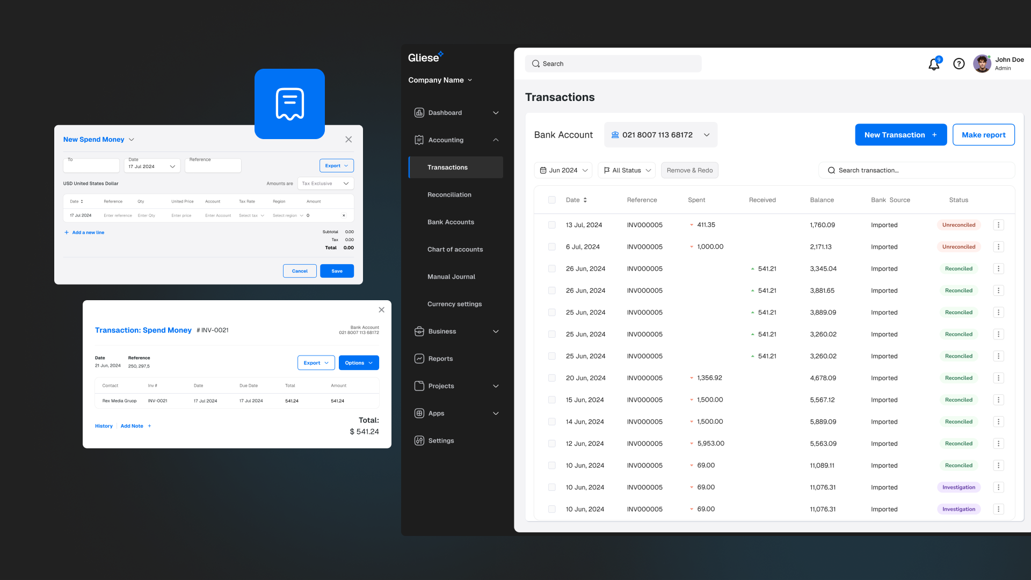Check the 12 Jun, 2024 row checkbox
The height and width of the screenshot is (580, 1031).
point(552,444)
